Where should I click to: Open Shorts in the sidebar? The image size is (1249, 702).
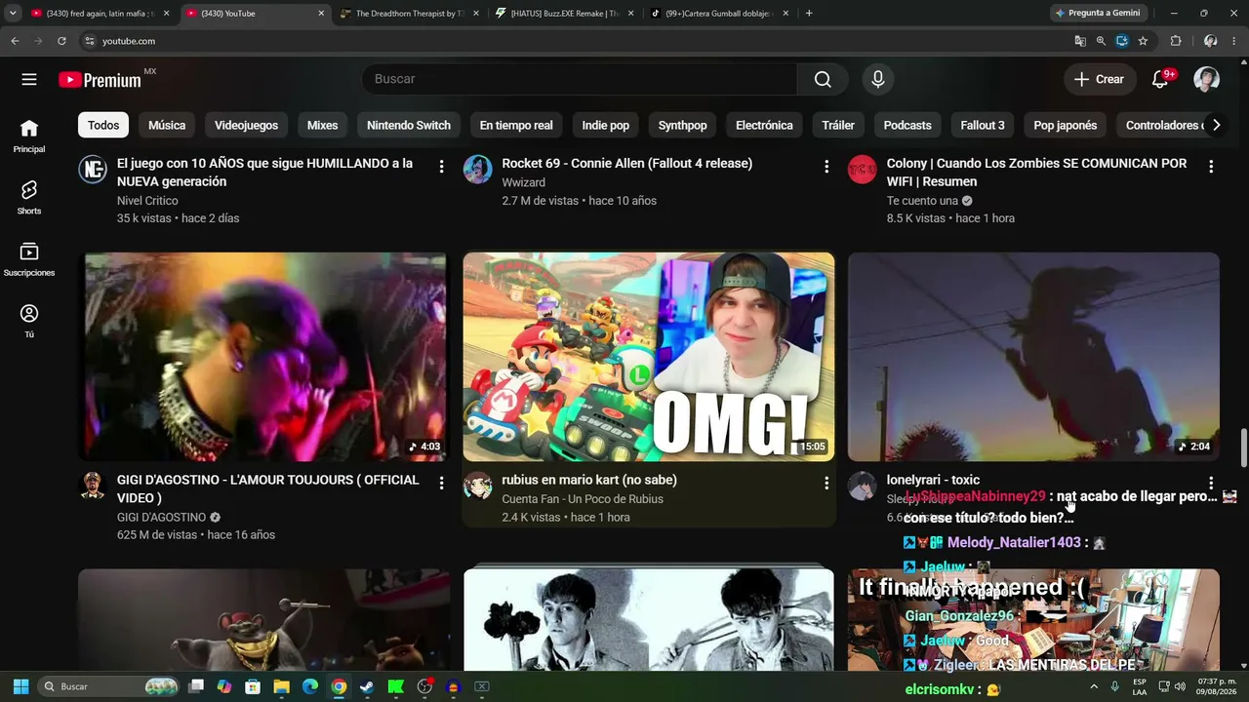(29, 198)
